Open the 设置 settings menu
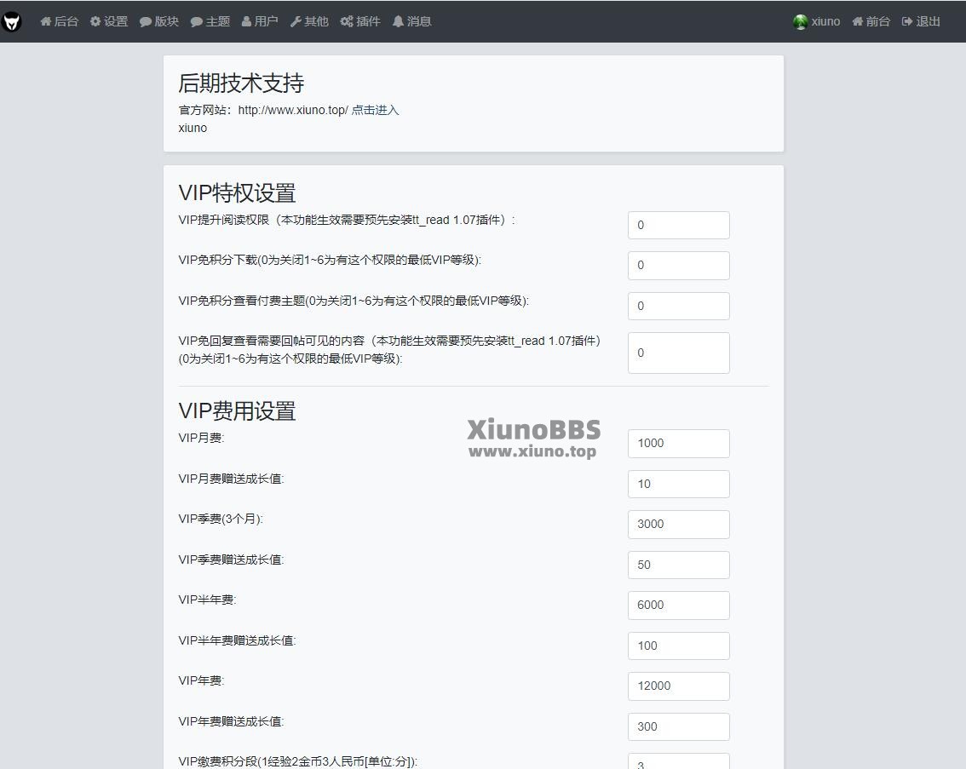This screenshot has width=966, height=769. tap(109, 21)
